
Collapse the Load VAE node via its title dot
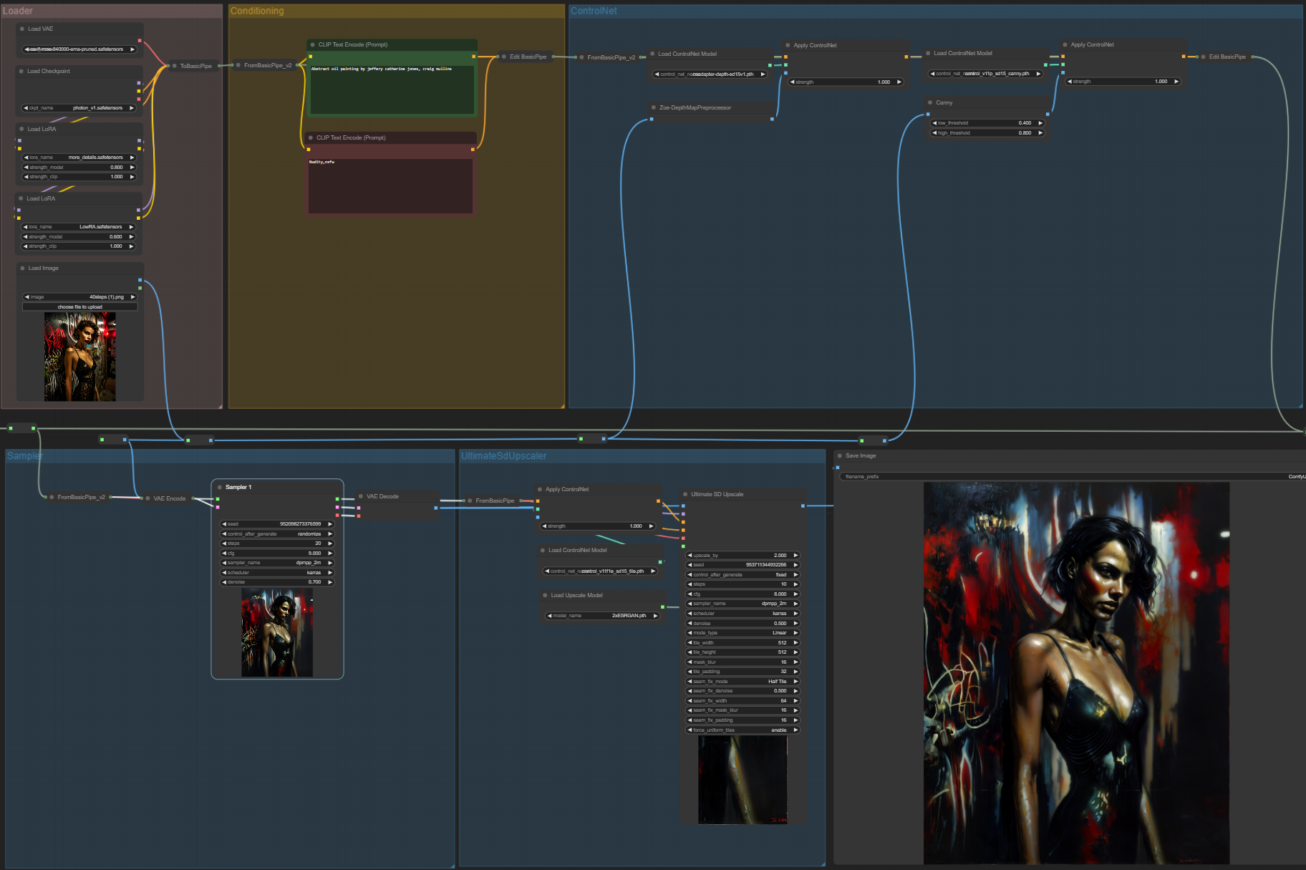[22, 29]
